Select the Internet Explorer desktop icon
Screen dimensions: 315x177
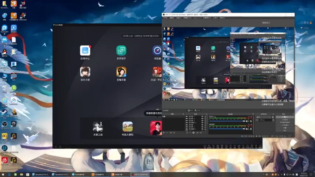(x=4, y=101)
